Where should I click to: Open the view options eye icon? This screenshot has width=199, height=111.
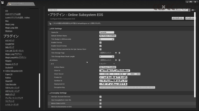(193, 10)
